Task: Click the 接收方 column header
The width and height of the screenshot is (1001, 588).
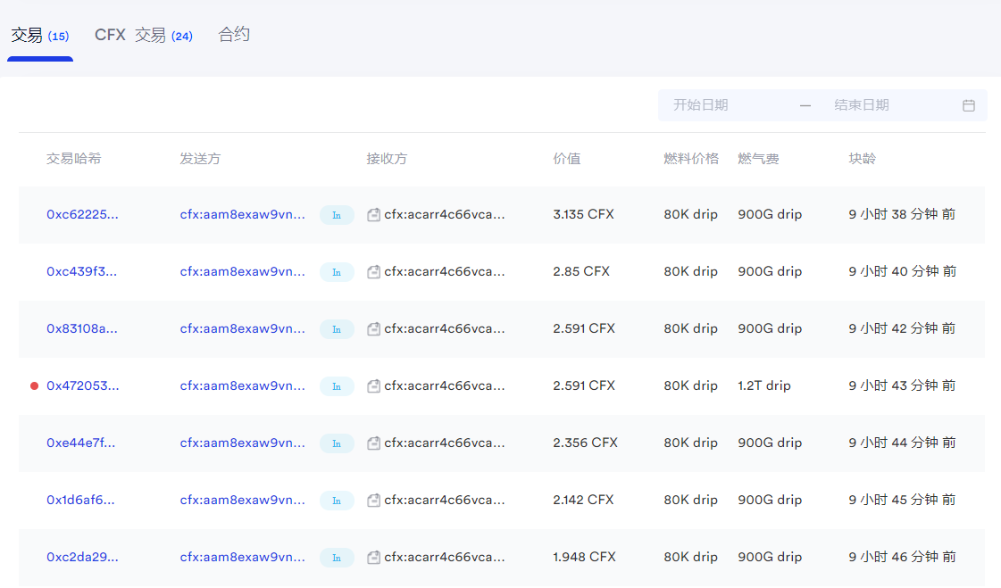Action: [x=387, y=159]
